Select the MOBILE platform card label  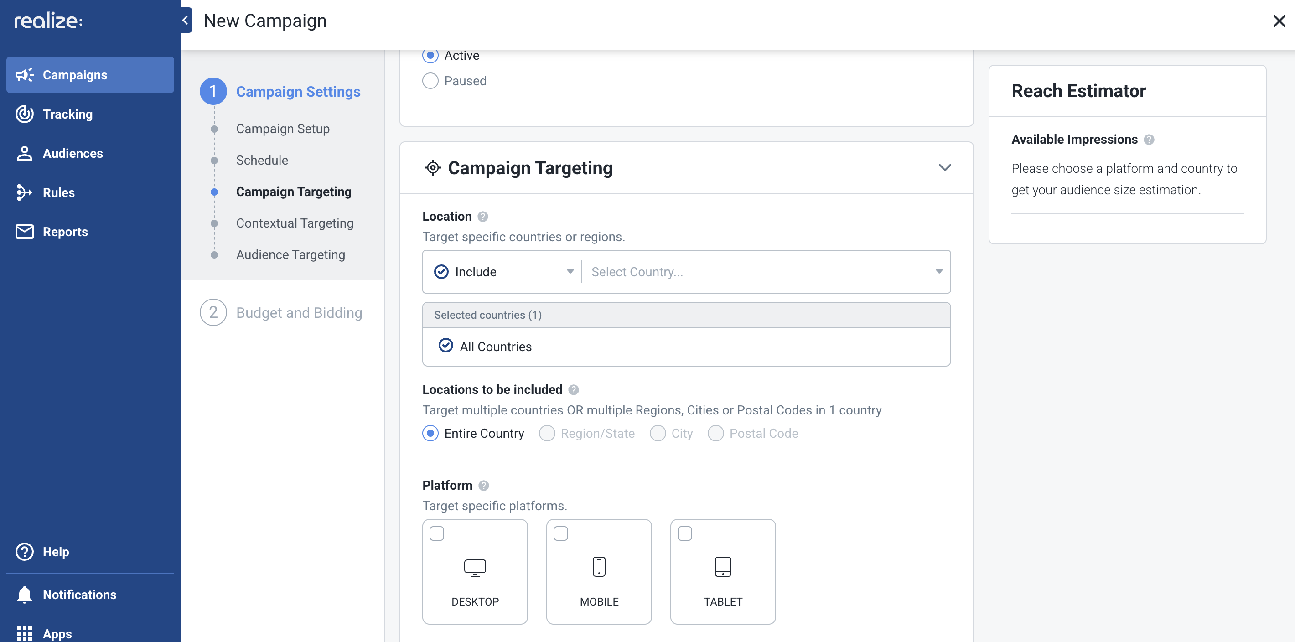coord(599,602)
